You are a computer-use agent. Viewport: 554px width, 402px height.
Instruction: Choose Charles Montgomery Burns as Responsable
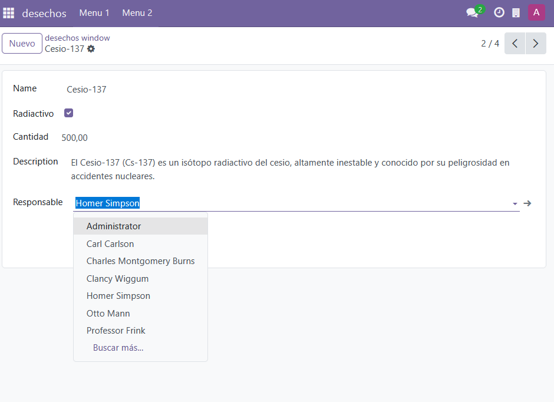pos(140,261)
